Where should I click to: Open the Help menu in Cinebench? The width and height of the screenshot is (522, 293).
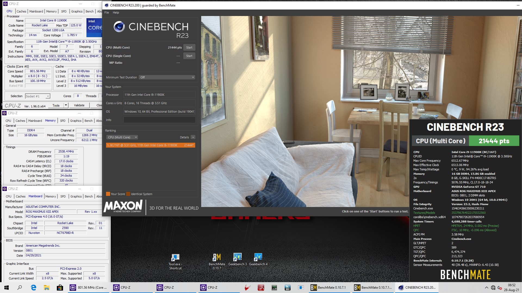coord(116,12)
